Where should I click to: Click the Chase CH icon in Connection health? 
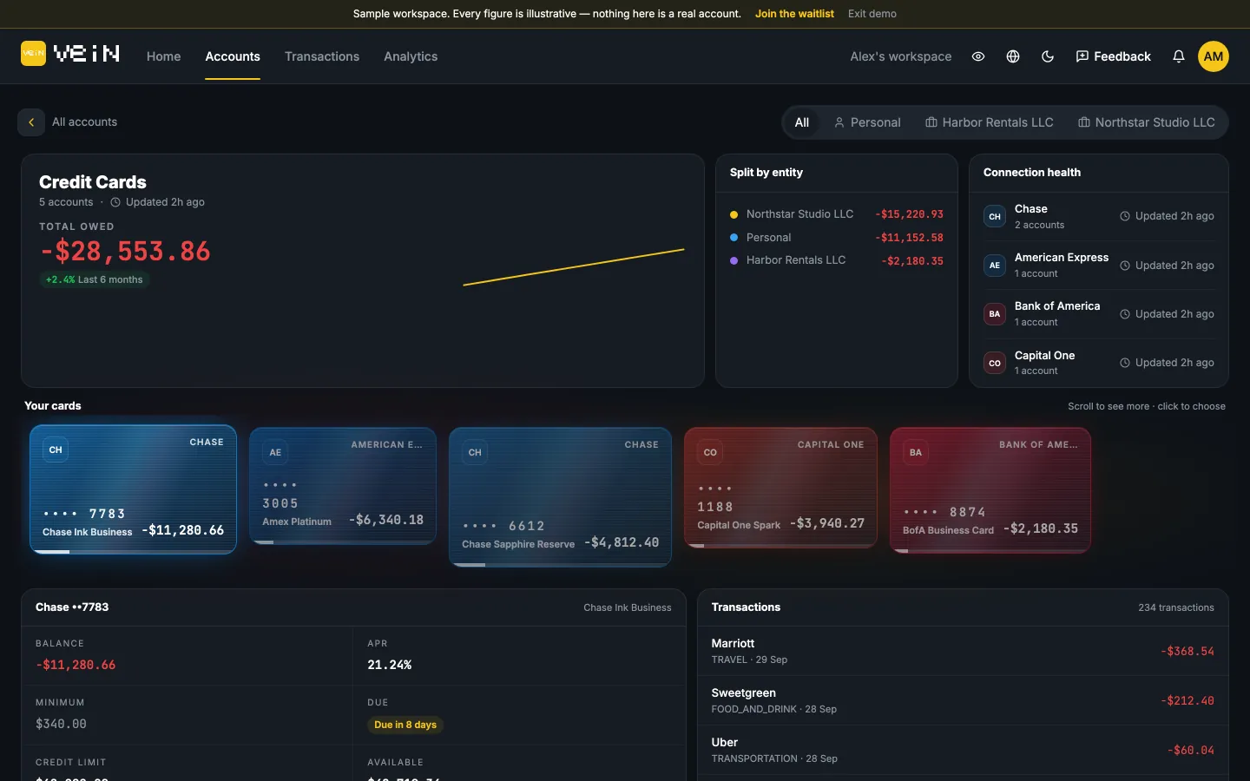pyautogui.click(x=995, y=216)
